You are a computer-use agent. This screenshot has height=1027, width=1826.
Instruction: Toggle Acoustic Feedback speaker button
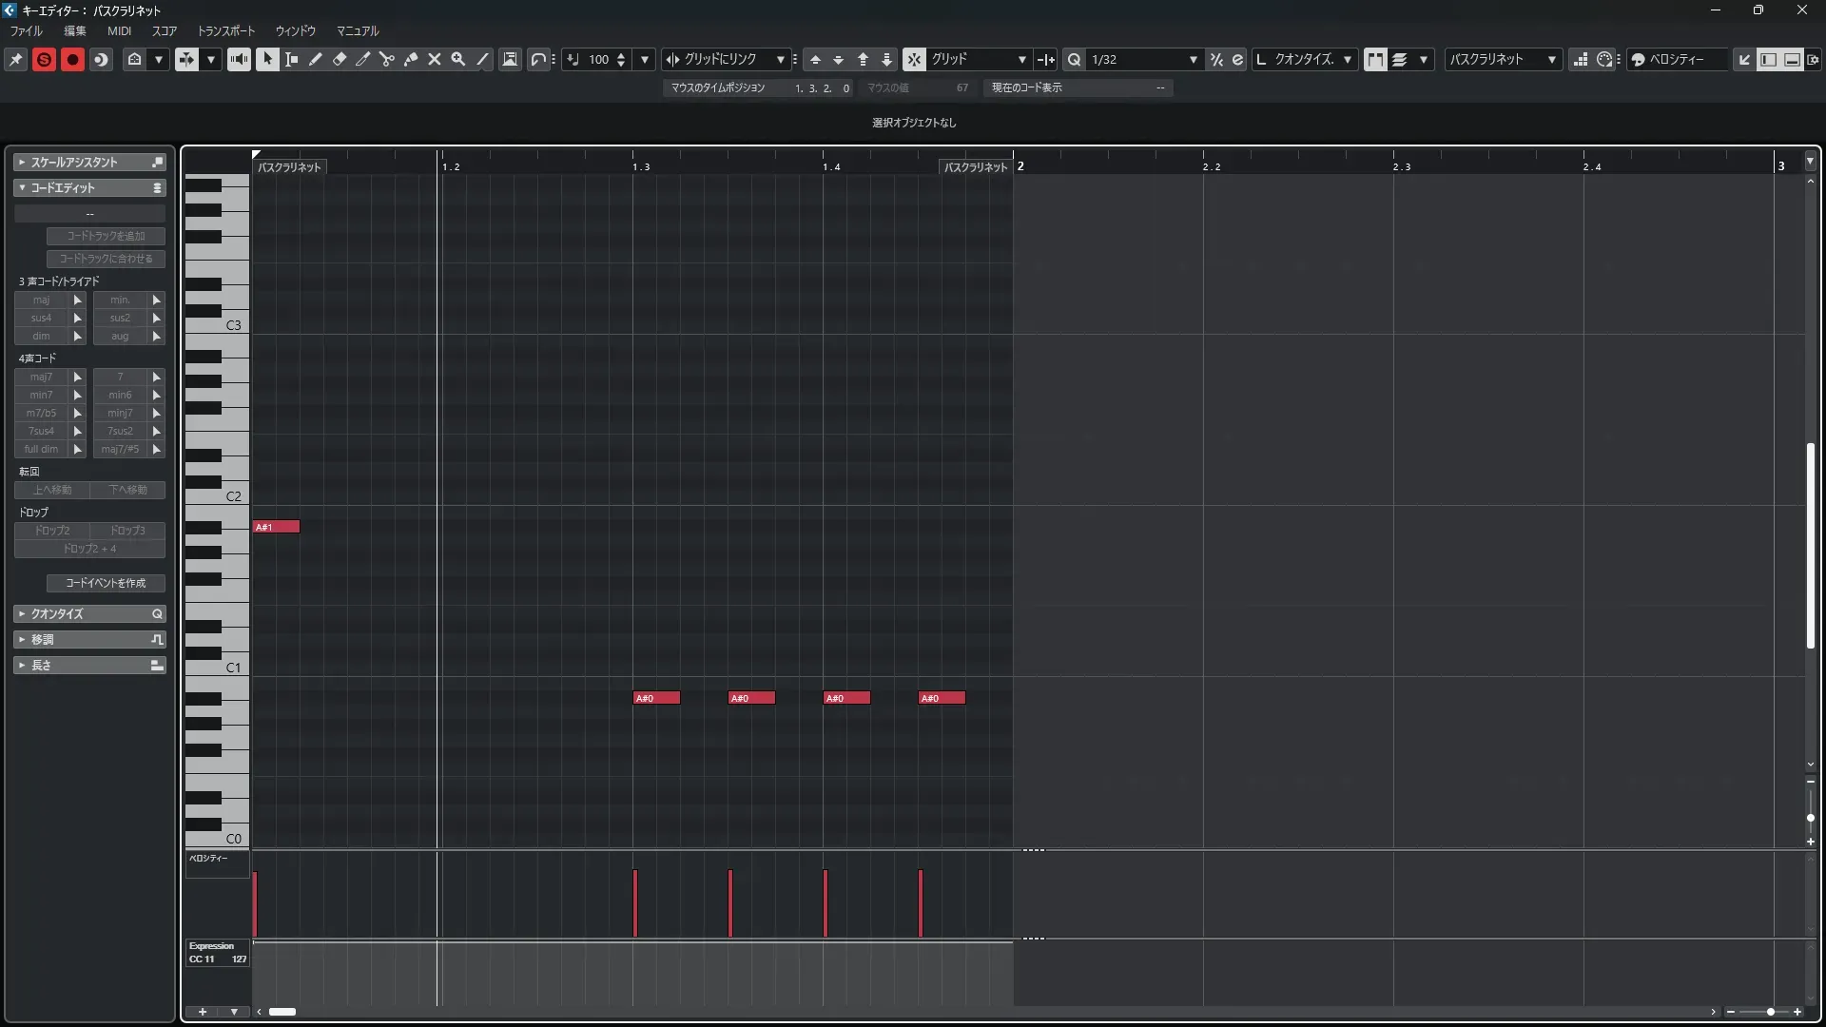239,59
